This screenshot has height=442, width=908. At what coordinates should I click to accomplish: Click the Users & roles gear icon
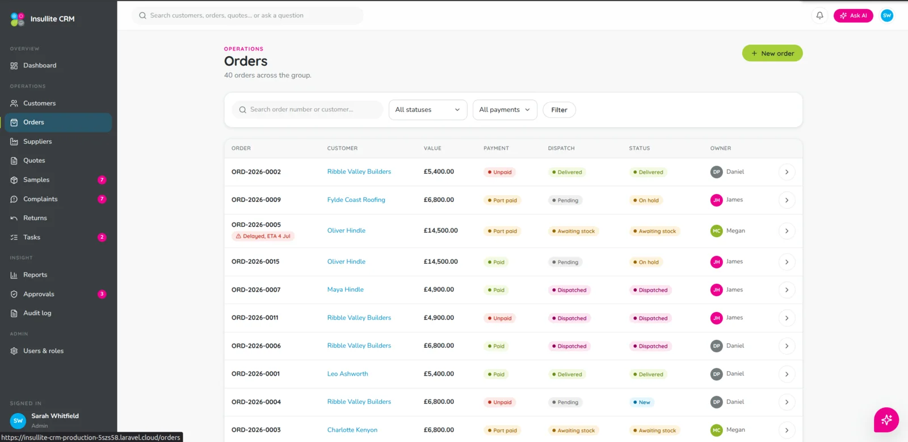coord(14,351)
